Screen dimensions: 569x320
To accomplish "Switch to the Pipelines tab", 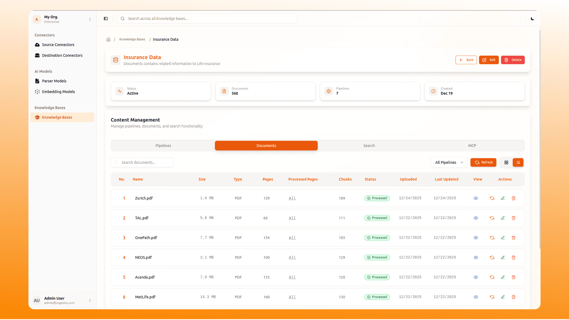I will [163, 145].
